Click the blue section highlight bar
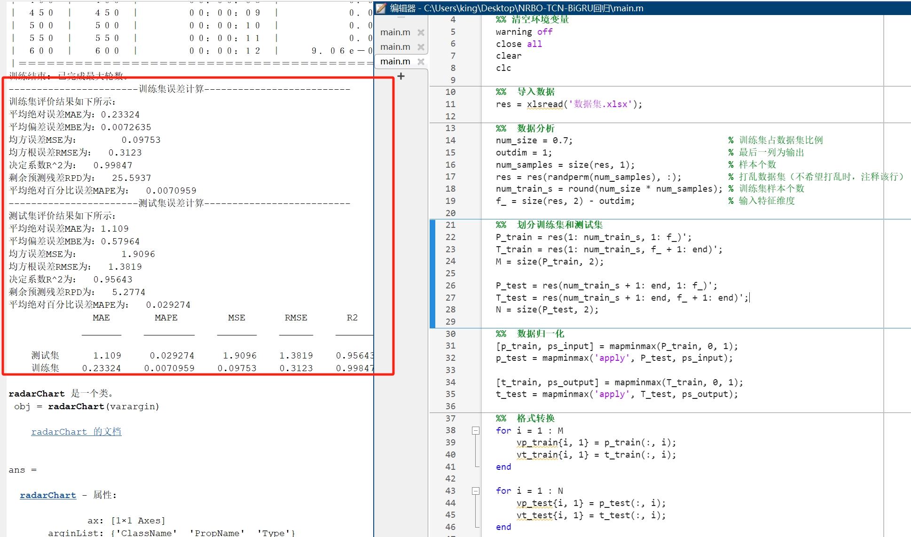This screenshot has width=911, height=537. click(x=432, y=273)
